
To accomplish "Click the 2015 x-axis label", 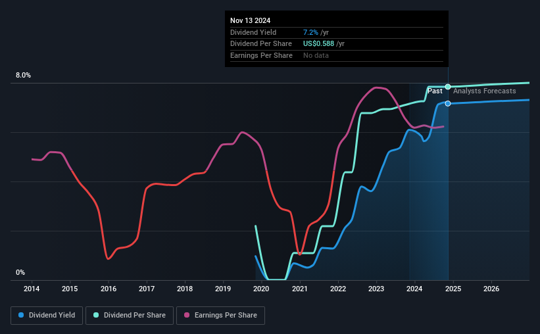I will (70, 289).
